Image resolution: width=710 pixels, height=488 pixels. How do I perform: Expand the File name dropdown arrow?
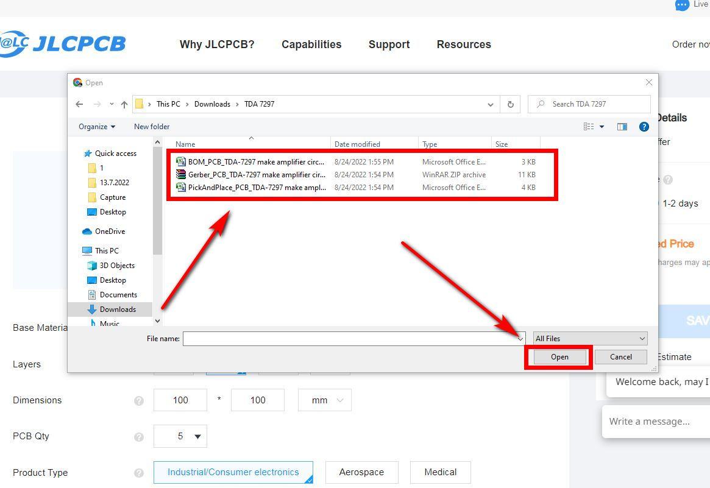(520, 339)
